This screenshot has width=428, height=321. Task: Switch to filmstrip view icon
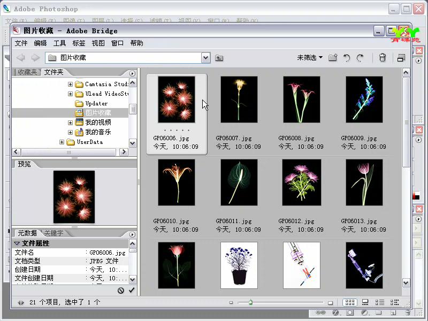coord(365,302)
